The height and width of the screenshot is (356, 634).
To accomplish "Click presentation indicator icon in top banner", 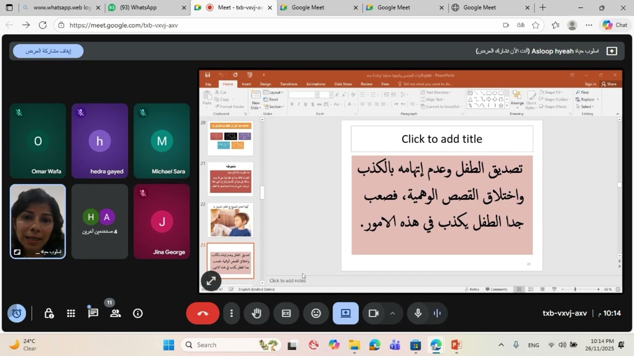I will (x=612, y=51).
